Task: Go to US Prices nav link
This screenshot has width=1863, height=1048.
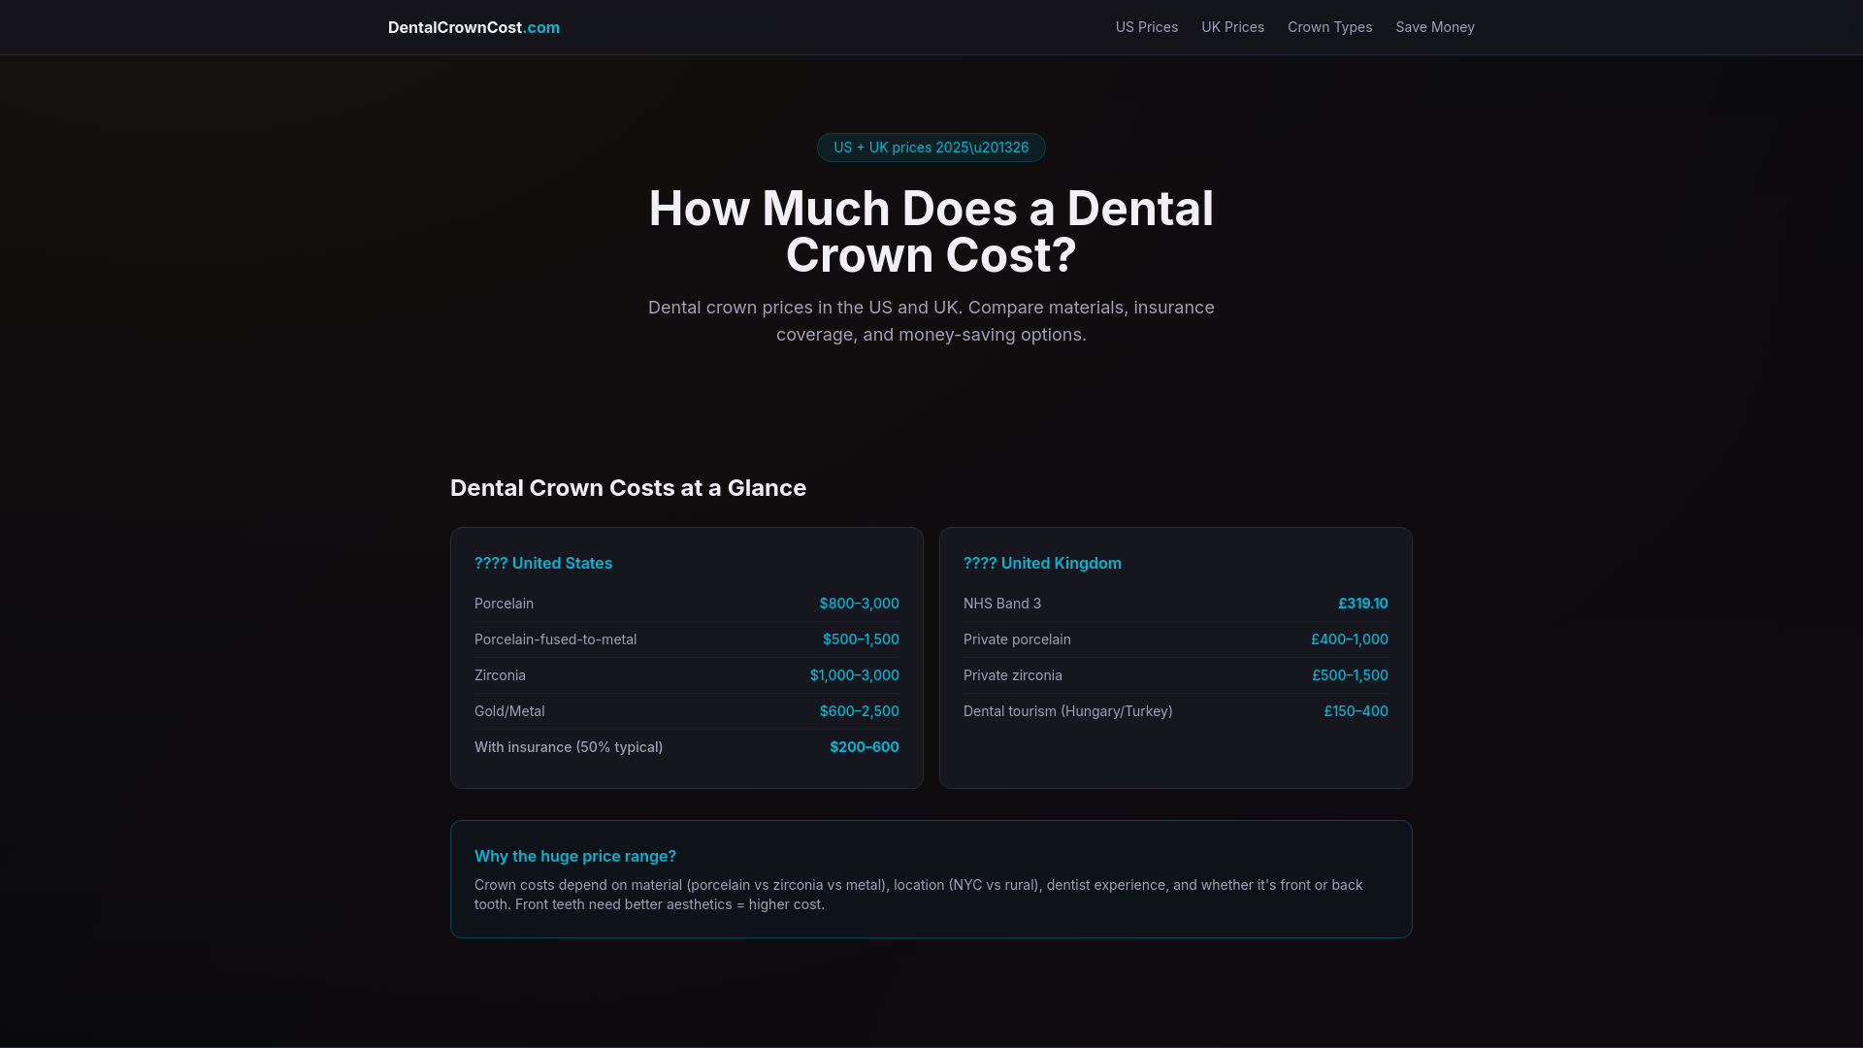Action: [1147, 27]
